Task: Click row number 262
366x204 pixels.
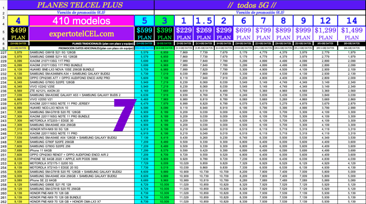Action: pyautogui.click(x=4, y=202)
